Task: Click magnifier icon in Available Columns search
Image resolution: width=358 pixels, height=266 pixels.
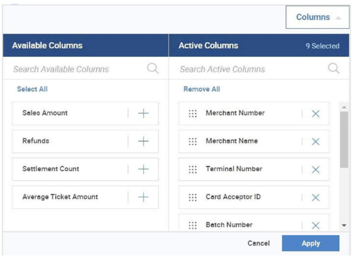Action: [153, 69]
